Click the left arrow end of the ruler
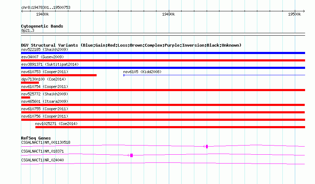 [22, 11]
